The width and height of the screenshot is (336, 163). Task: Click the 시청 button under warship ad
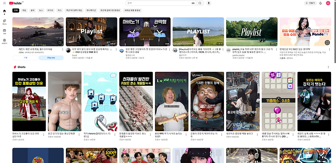(x=25, y=58)
